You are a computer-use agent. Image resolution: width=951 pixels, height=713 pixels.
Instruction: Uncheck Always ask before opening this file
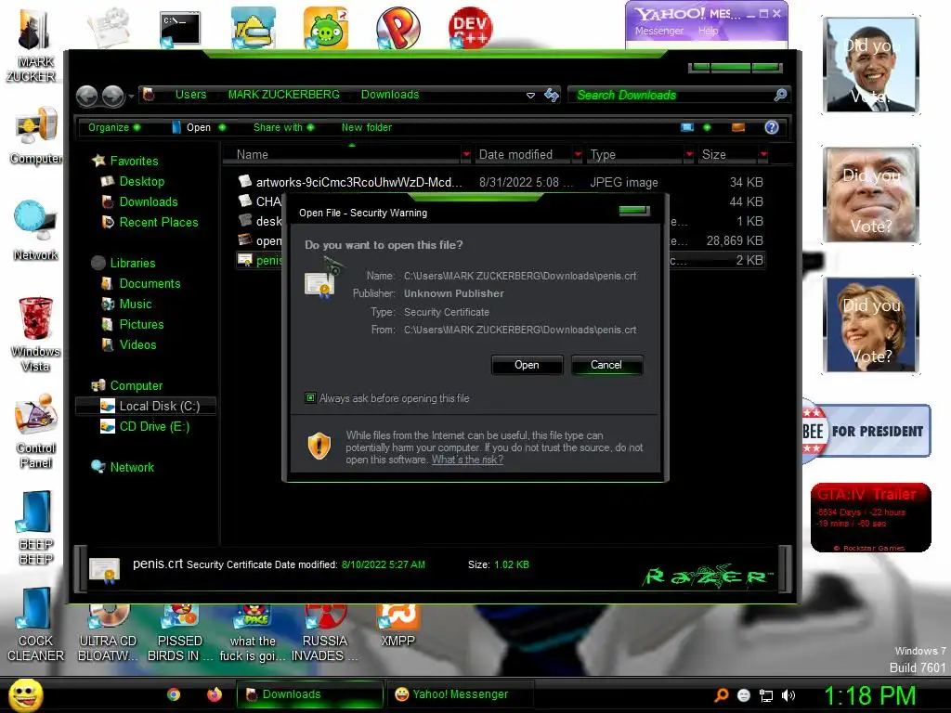coord(310,398)
